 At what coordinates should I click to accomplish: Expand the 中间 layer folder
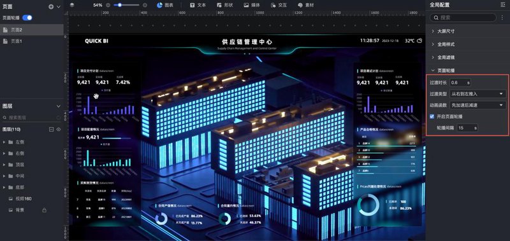pyautogui.click(x=4, y=176)
